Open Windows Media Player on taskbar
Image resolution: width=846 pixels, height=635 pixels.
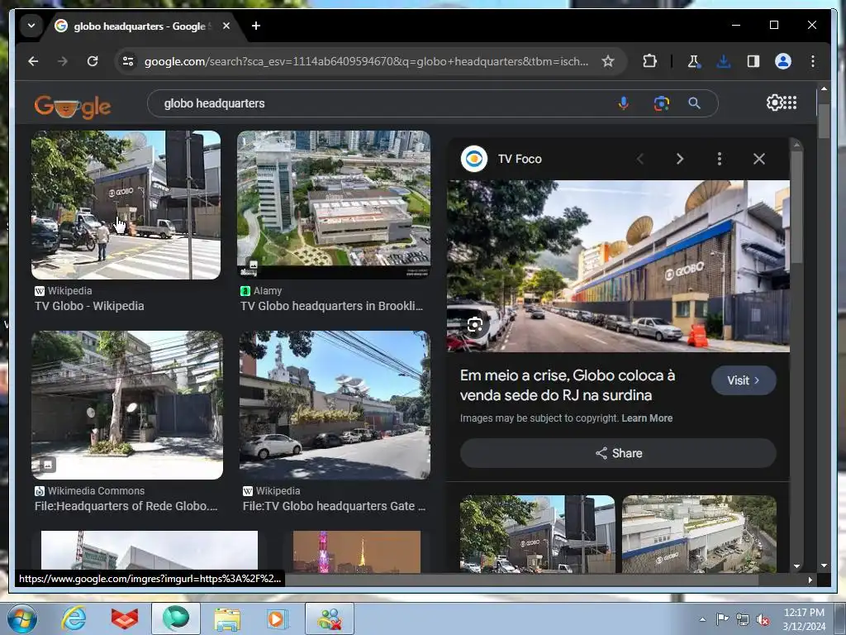tap(277, 618)
